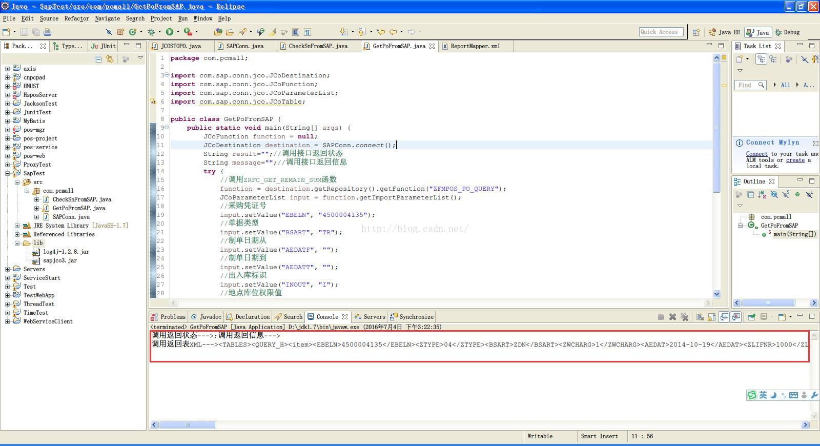Click Hide Fields icon in Outline

tap(774, 194)
